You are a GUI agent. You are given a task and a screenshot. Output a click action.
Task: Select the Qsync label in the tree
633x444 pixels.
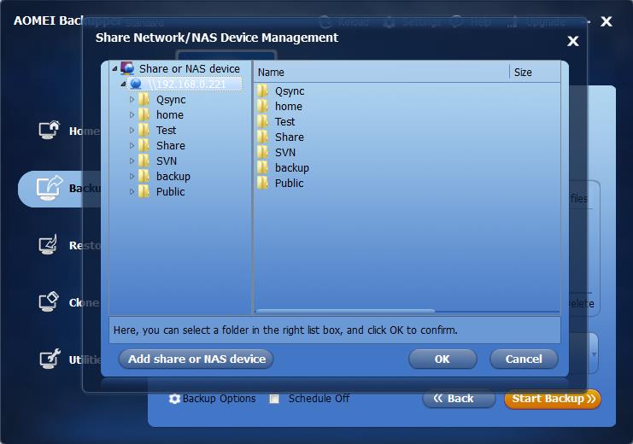tap(171, 100)
